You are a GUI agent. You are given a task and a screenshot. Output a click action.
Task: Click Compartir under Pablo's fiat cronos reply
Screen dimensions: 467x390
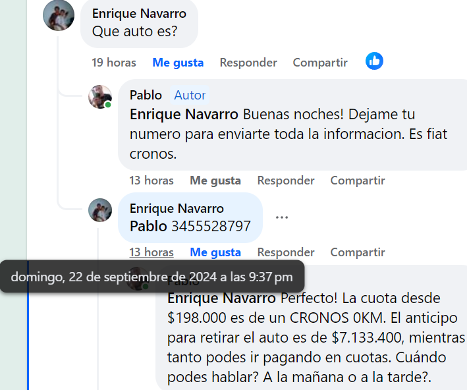358,181
